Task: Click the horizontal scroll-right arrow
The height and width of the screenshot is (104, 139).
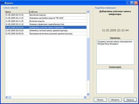Action: coord(85,97)
